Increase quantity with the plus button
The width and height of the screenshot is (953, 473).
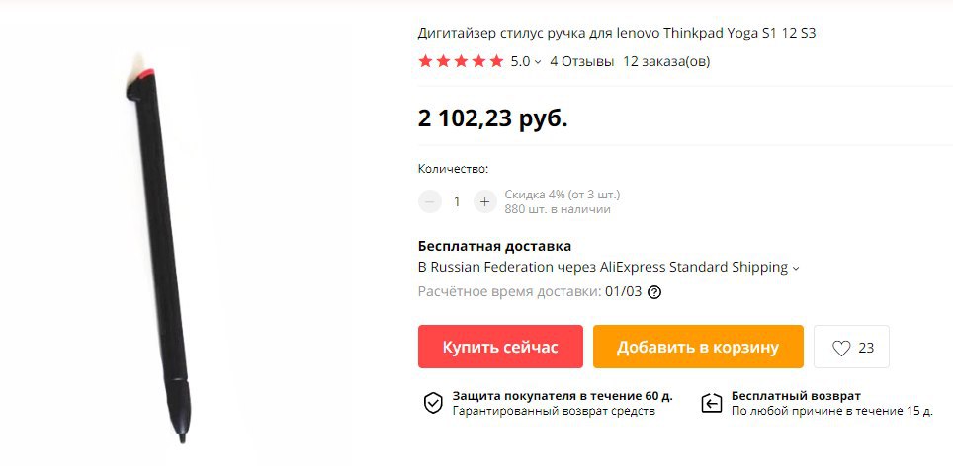tap(484, 201)
